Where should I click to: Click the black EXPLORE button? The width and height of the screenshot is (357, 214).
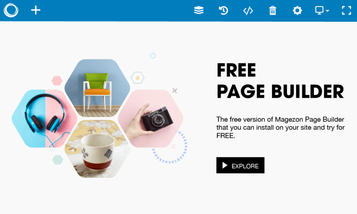240,165
